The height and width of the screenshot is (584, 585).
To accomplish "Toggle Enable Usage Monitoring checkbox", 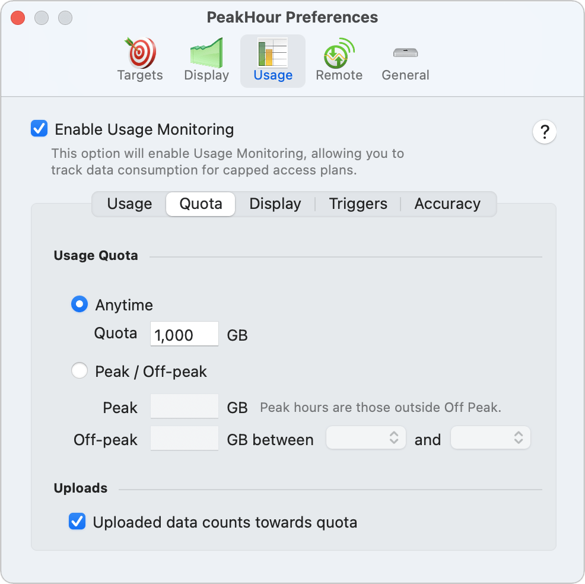I will click(x=39, y=128).
